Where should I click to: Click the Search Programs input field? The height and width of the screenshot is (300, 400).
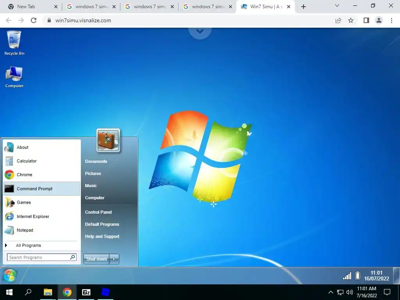[41, 257]
